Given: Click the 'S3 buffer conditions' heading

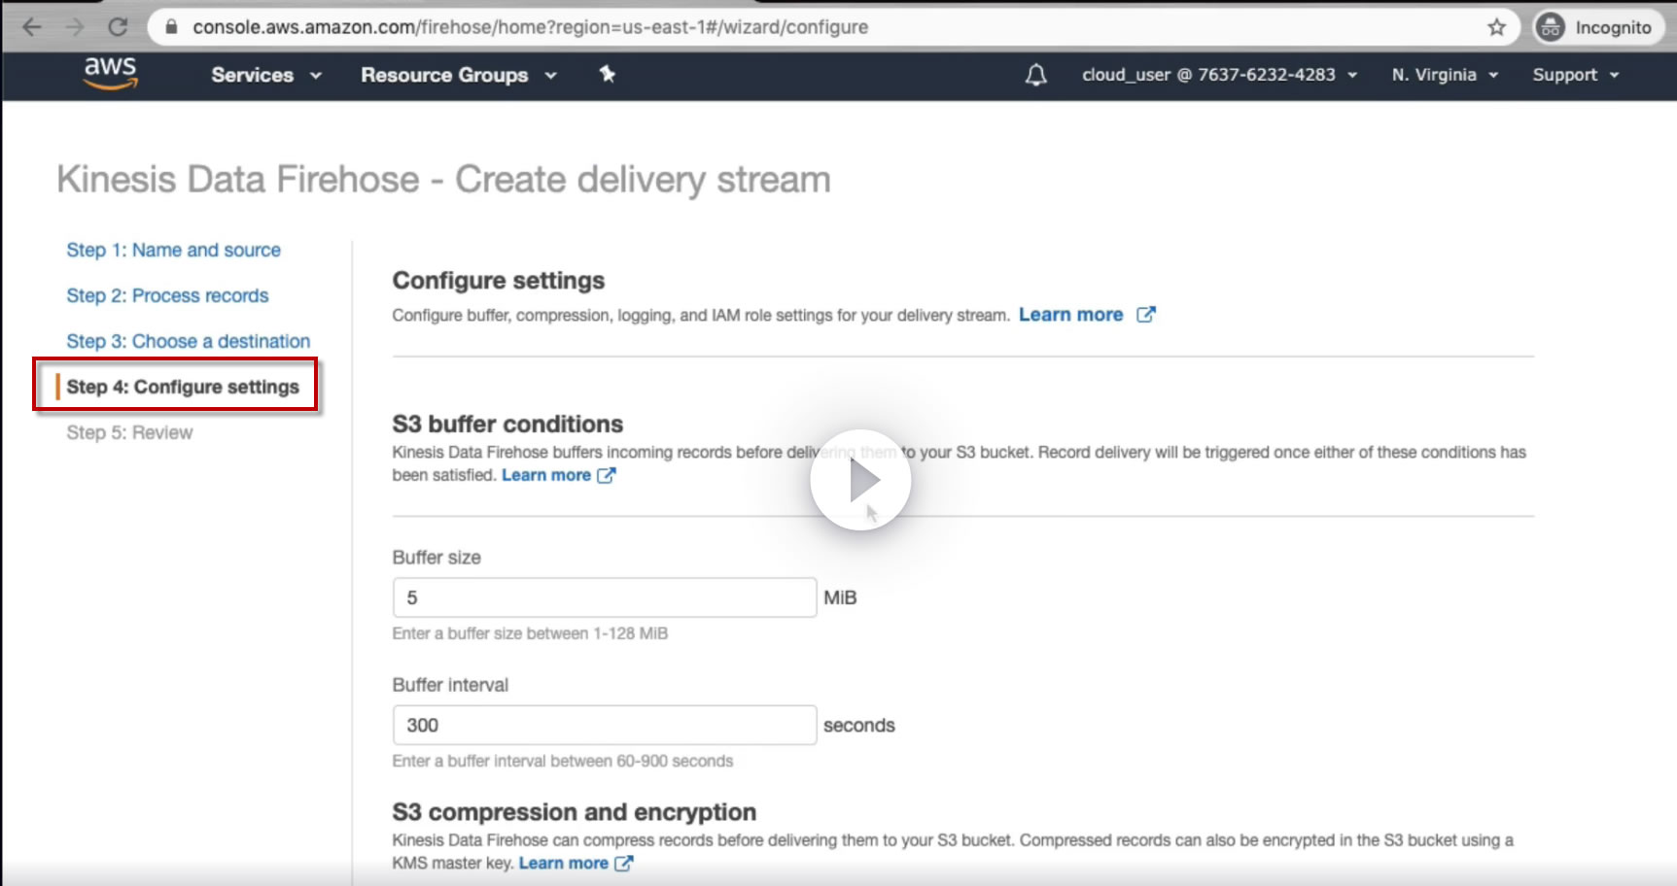Looking at the screenshot, I should (x=507, y=424).
